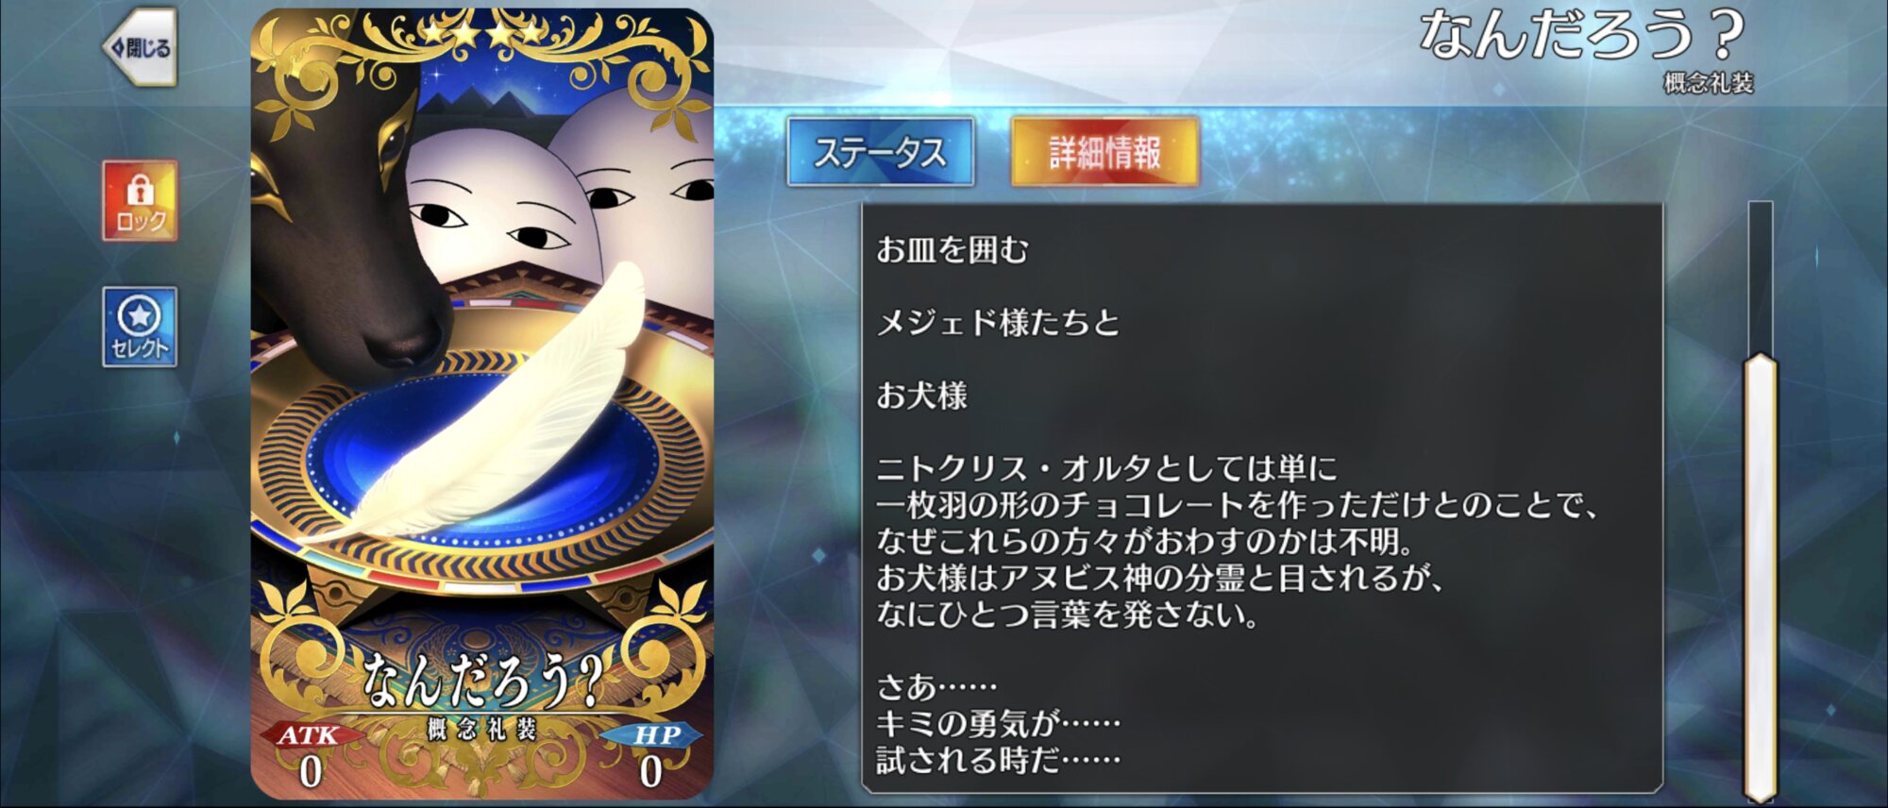Click the four-star rarity icons on card
This screenshot has height=808, width=1888.
[x=482, y=34]
